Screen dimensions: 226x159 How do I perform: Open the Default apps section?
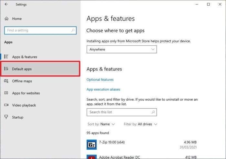(40, 69)
